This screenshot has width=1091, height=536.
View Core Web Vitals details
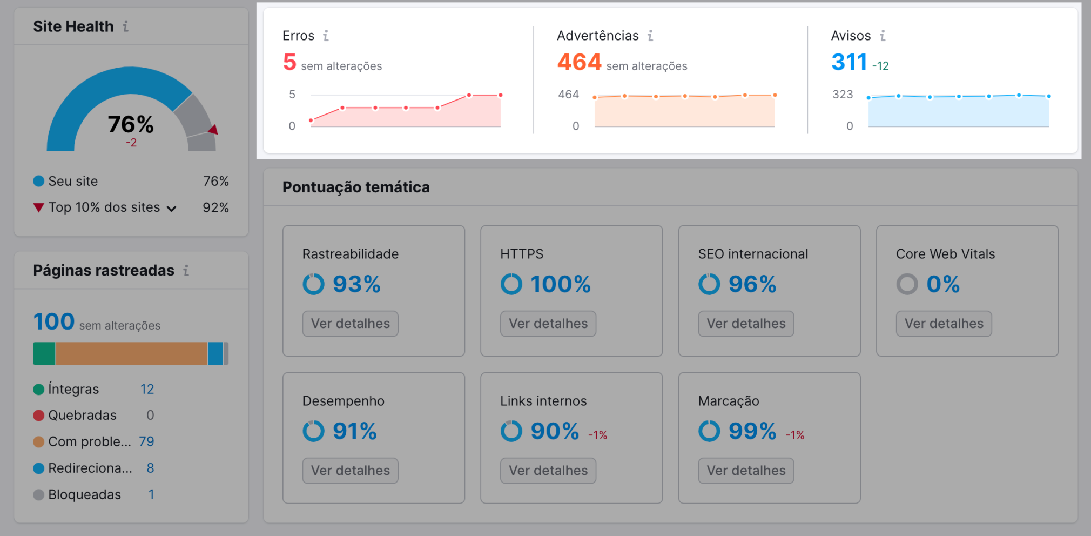(x=944, y=323)
